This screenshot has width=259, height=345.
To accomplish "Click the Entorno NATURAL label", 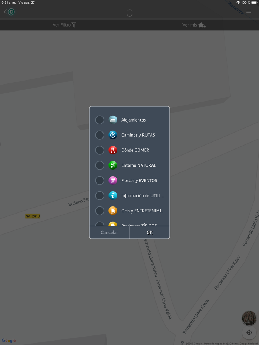I will click(139, 165).
